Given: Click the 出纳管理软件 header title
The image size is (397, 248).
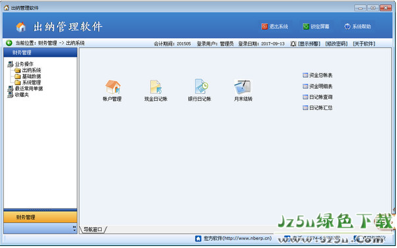Looking at the screenshot, I should tap(68, 26).
